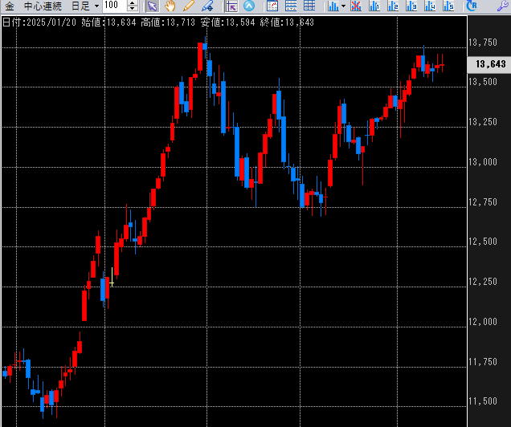Viewport: 511px width, 427px height.
Task: Click the bar count field showing 100
Action: tap(115, 5)
